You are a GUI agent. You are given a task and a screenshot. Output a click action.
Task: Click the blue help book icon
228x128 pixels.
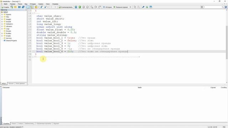click(x=226, y=7)
